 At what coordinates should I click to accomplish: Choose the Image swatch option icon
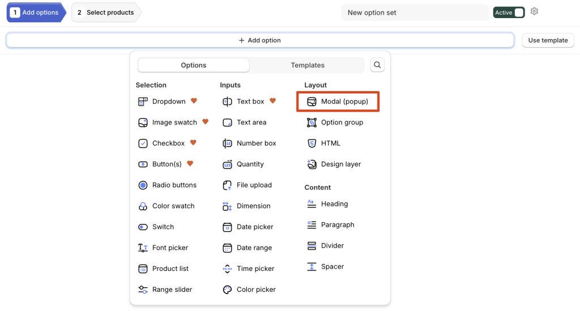(x=143, y=123)
